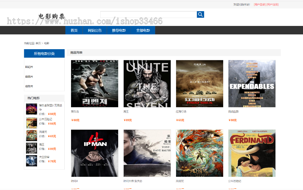Open the 首页 navigation tab

(74, 30)
